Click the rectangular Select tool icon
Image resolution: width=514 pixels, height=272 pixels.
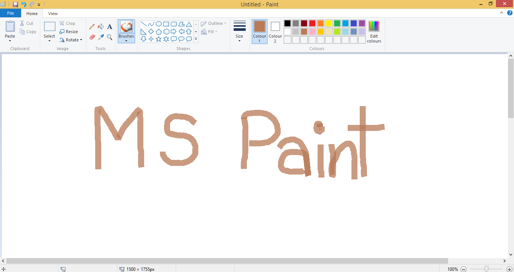[49, 26]
